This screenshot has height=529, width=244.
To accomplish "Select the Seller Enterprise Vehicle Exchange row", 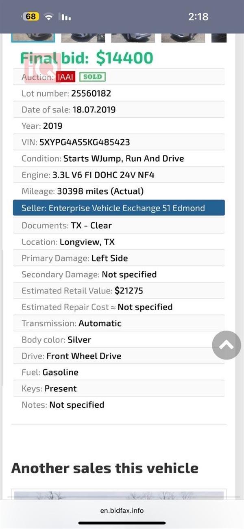I will point(119,208).
